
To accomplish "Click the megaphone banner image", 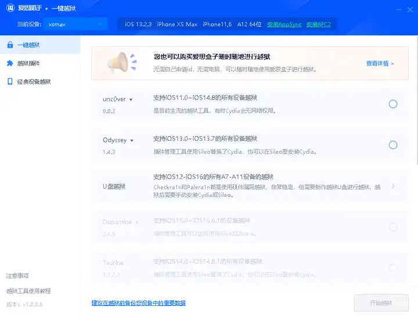I will 122,63.
